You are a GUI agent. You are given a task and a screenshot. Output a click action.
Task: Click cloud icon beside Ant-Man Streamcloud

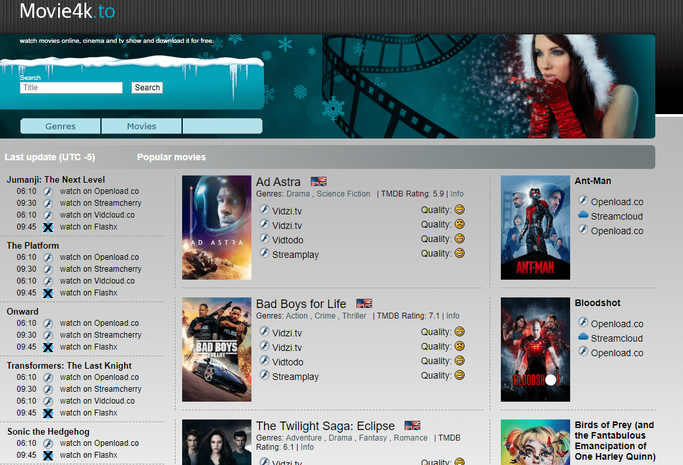coord(583,214)
